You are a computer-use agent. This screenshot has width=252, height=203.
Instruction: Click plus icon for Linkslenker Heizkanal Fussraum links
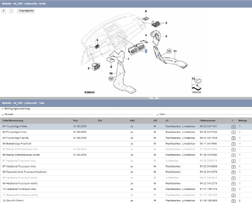click(x=233, y=161)
